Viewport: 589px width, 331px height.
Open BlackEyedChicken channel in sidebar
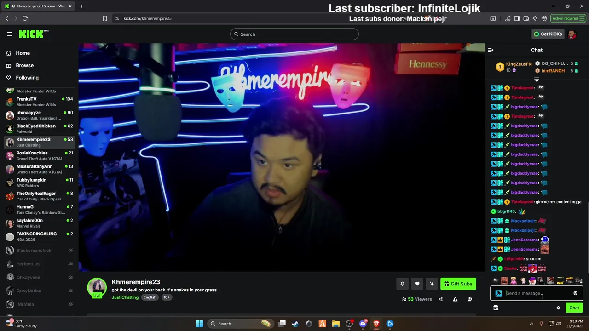coord(39,129)
